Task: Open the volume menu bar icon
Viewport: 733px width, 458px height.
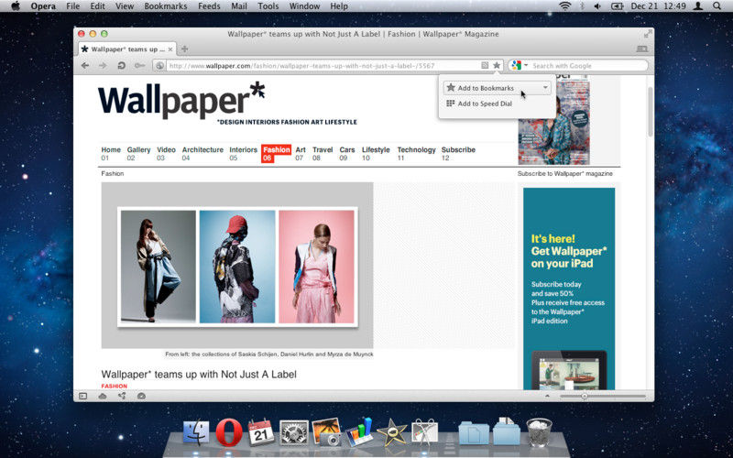Action: point(597,6)
